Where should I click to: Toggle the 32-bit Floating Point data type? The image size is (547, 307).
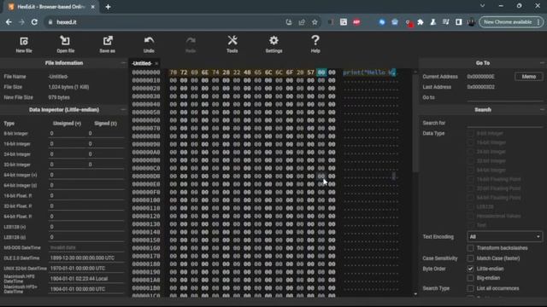(471, 188)
